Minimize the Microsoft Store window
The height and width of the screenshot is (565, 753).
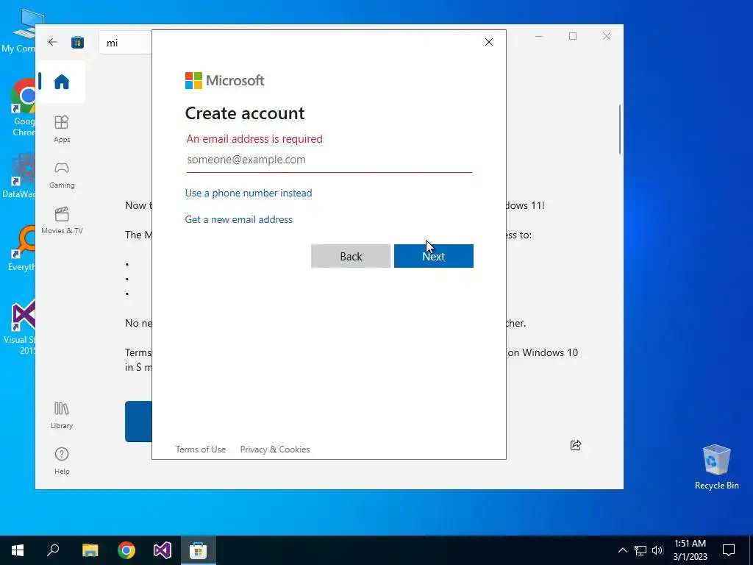point(539,36)
